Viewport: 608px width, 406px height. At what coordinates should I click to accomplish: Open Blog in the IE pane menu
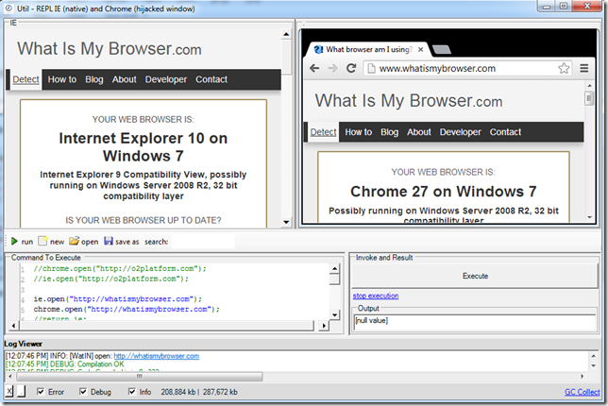tap(94, 79)
